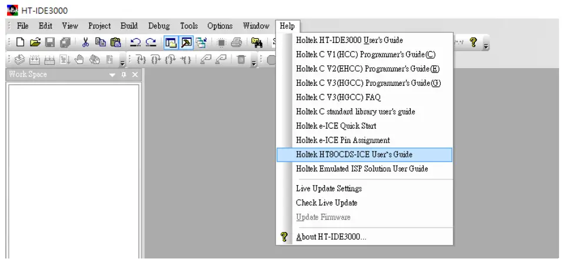Image resolution: width=562 pixels, height=262 pixels.
Task: Click the Work Space panel title
Action: coord(28,75)
